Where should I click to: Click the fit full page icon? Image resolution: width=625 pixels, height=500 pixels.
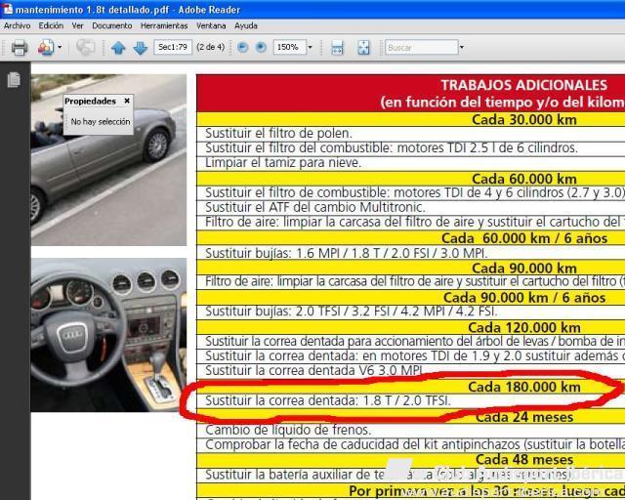tap(363, 47)
